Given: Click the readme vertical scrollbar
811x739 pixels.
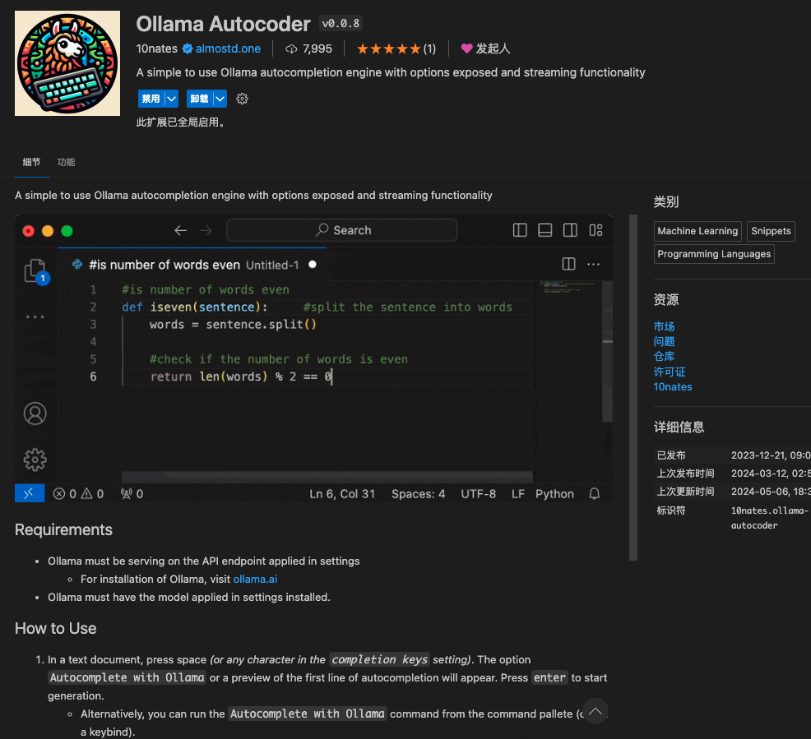Looking at the screenshot, I should tap(633, 388).
